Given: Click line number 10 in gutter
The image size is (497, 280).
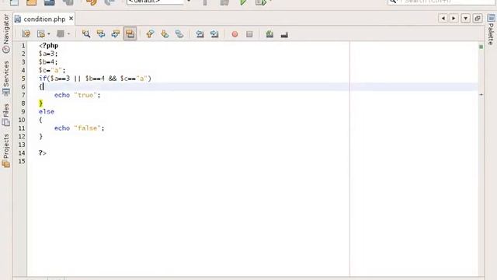Looking at the screenshot, I should [22, 120].
